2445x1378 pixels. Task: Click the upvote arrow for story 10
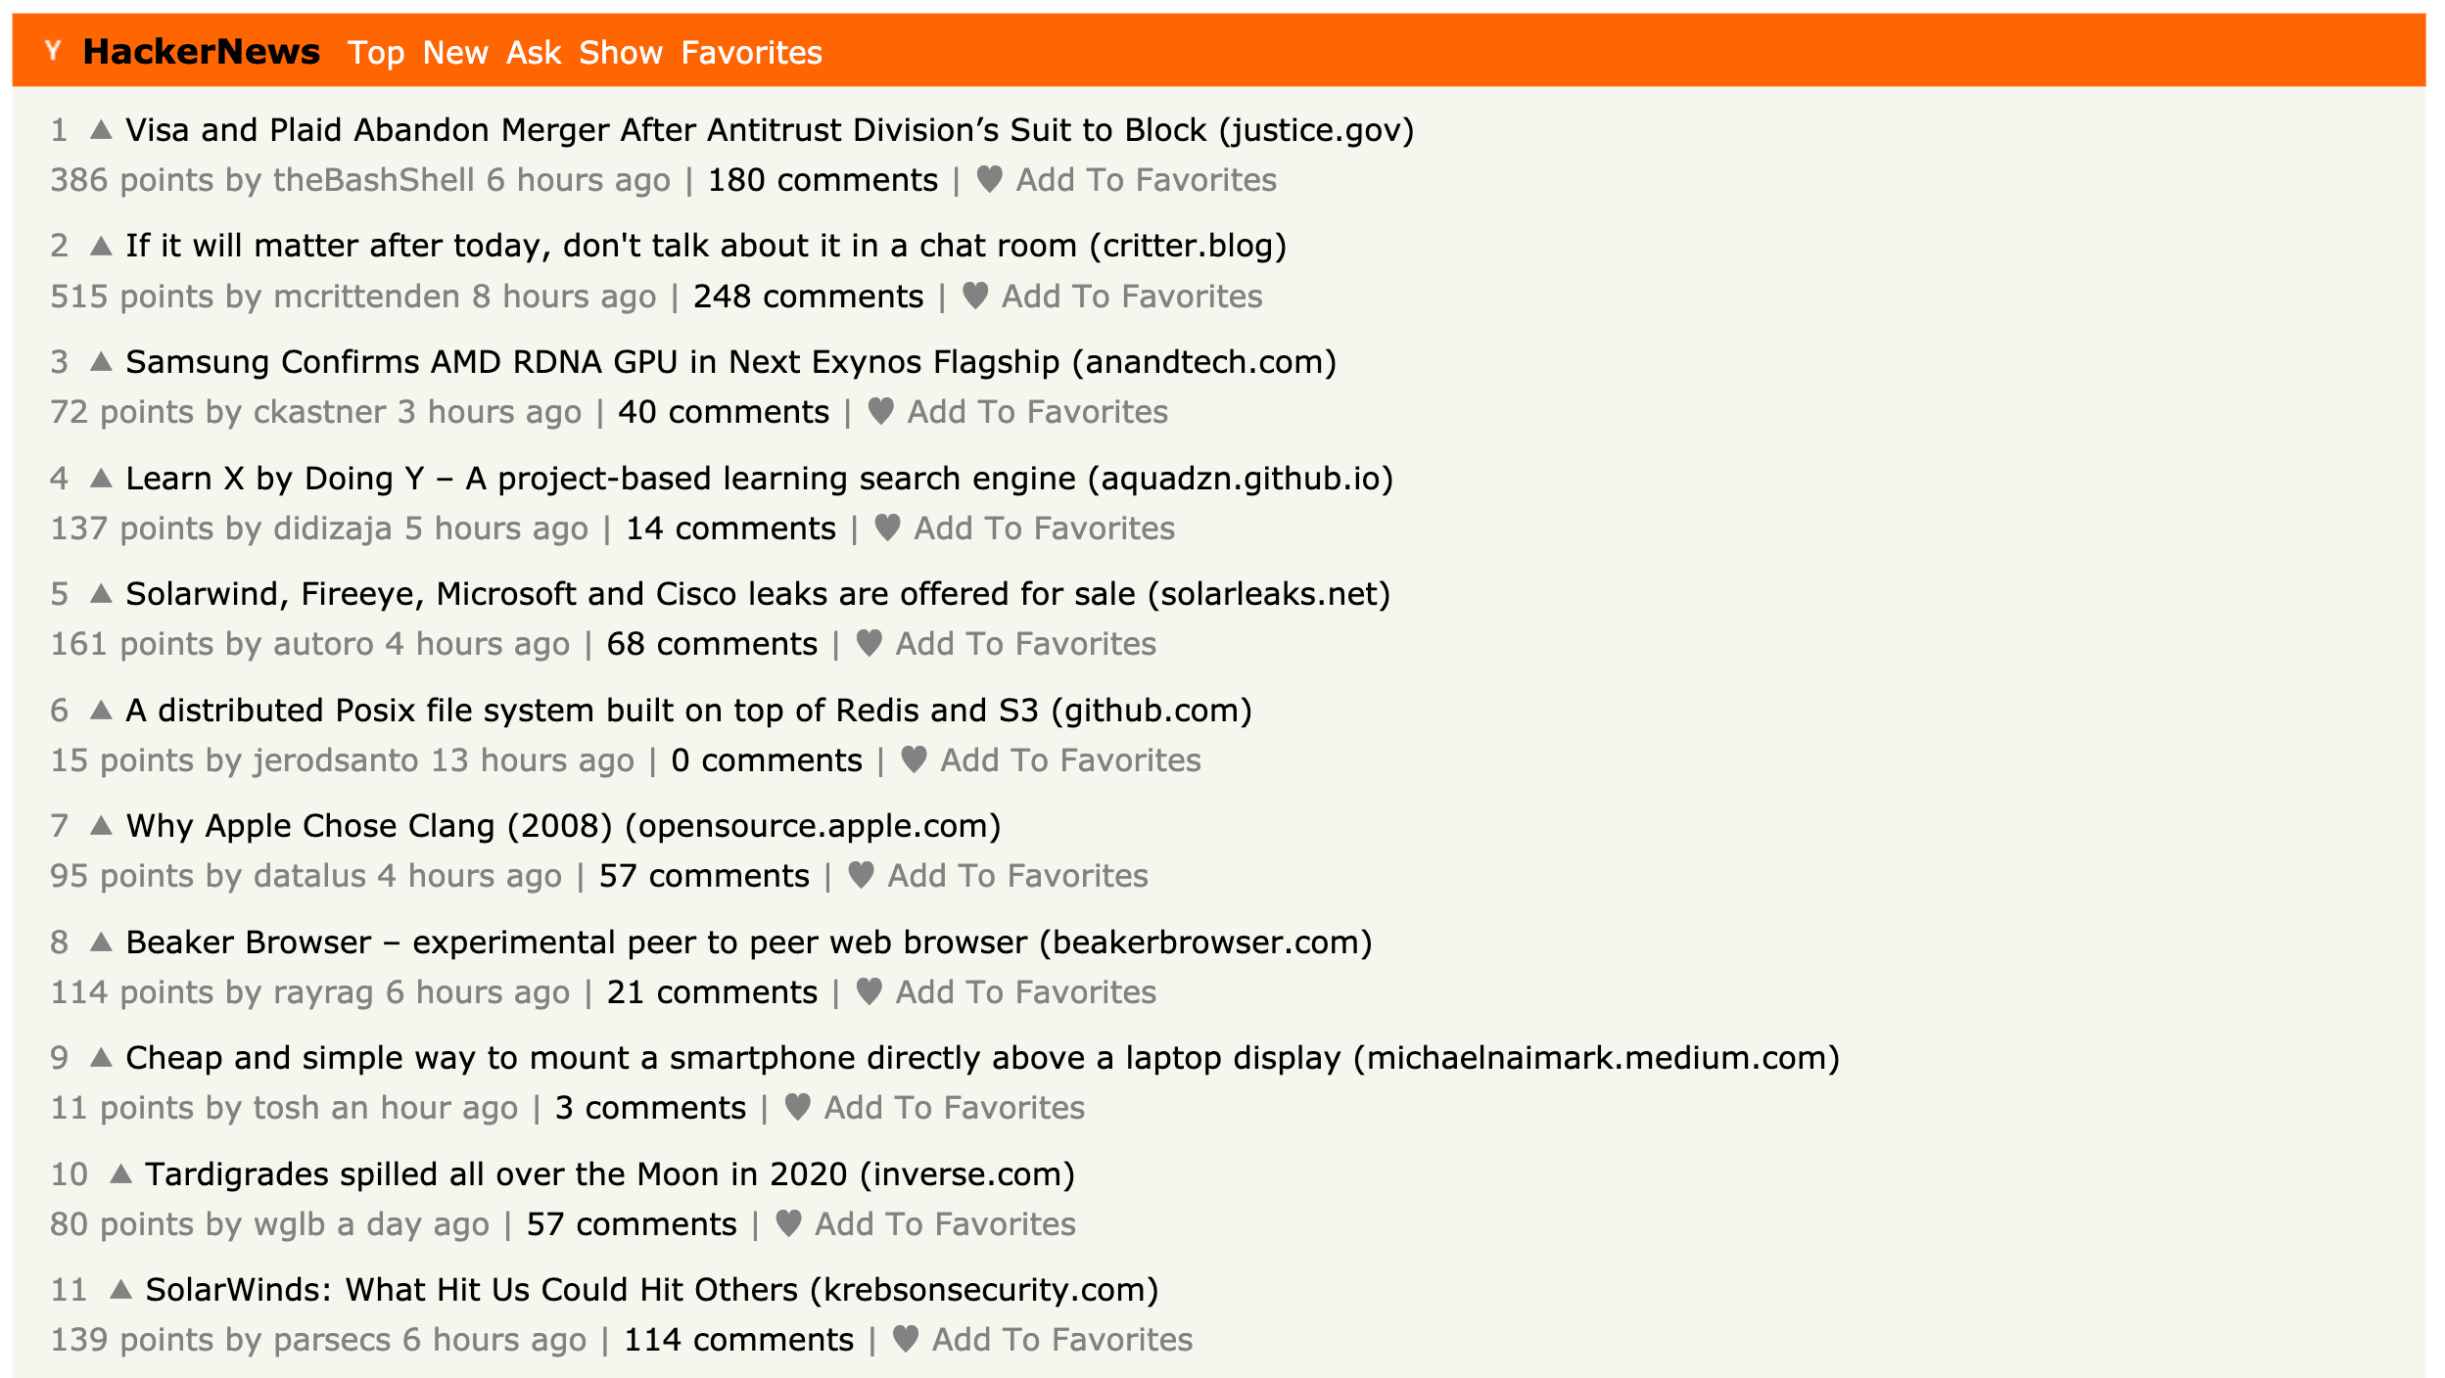pos(124,1173)
